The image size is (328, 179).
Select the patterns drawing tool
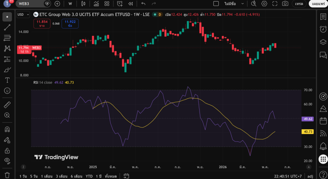coord(7,49)
